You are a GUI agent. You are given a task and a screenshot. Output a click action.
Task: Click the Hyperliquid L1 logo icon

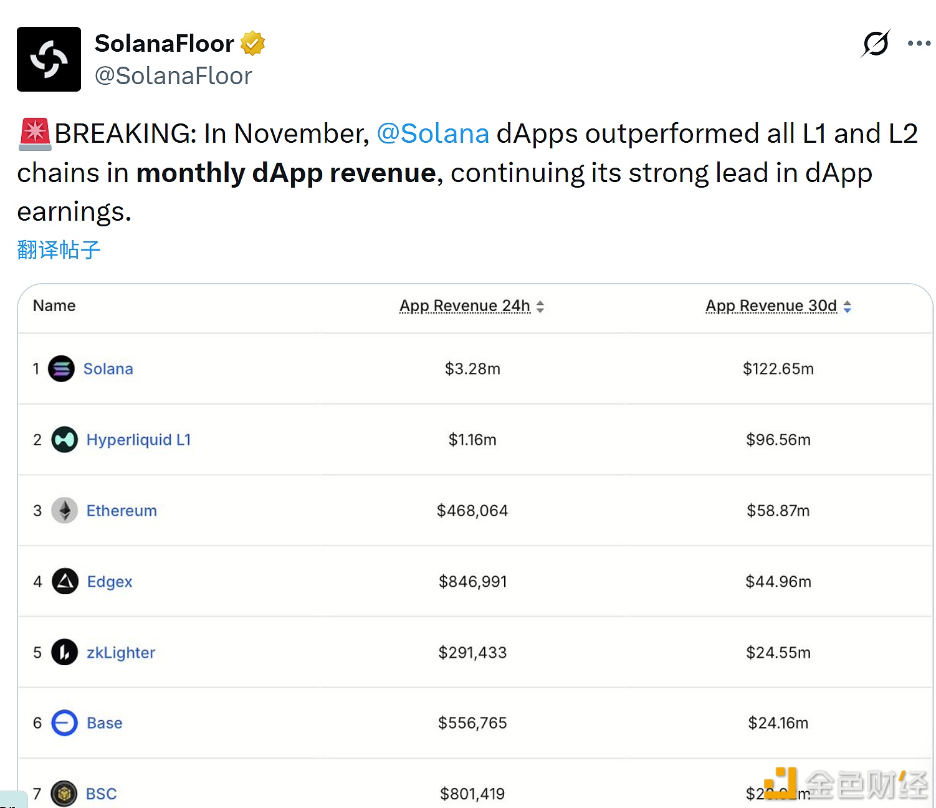point(64,440)
